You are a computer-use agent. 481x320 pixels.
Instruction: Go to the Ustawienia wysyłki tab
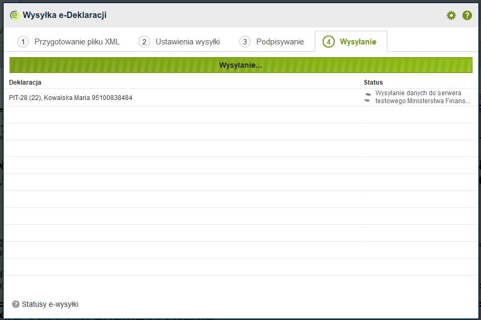pos(188,42)
